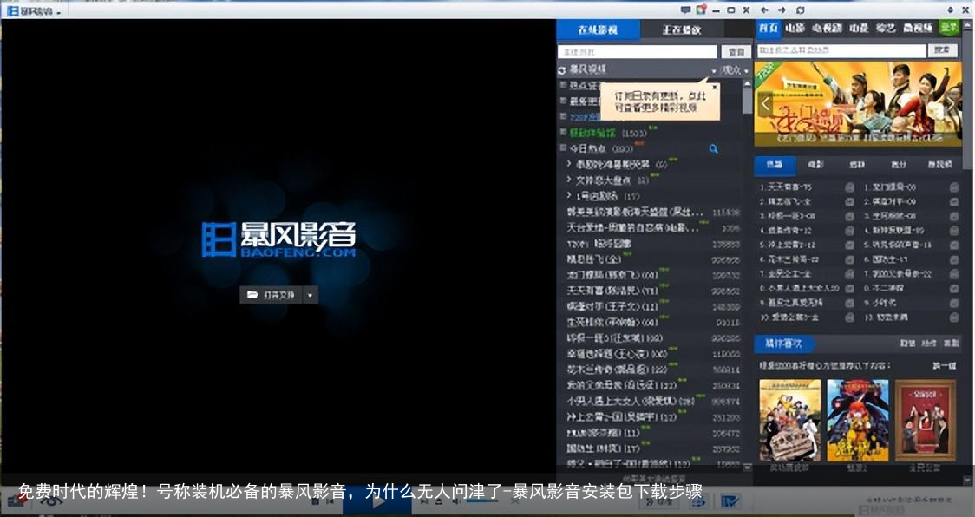Select the search magnifier icon in playlist panel
This screenshot has height=517, width=975.
tap(713, 148)
